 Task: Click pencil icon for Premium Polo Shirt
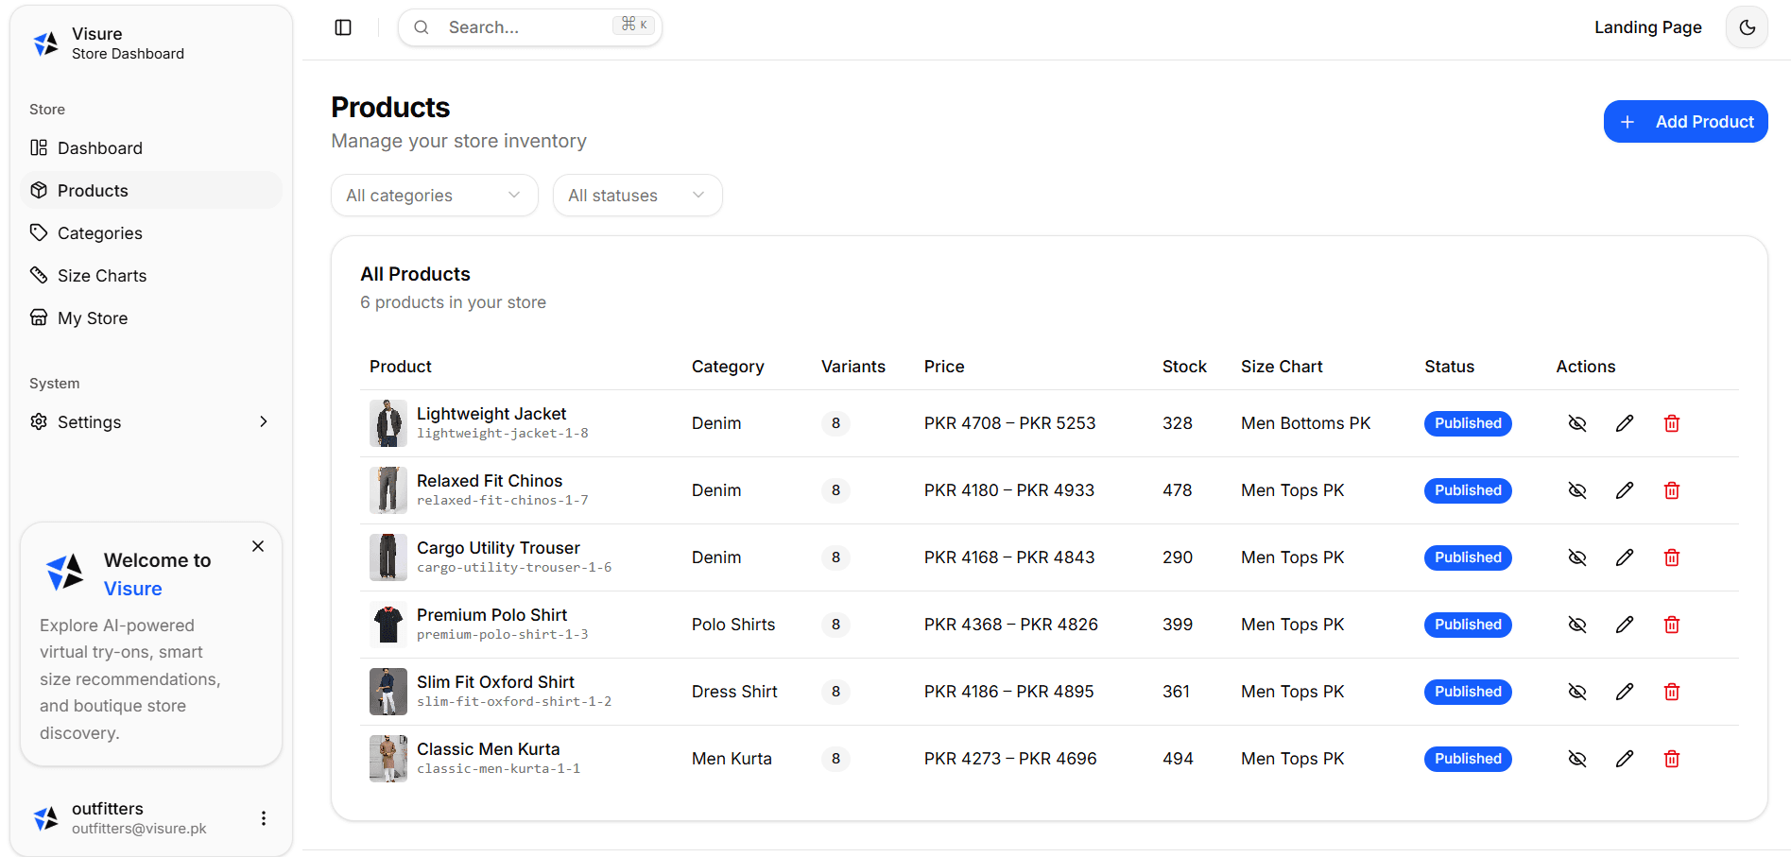pos(1624,625)
